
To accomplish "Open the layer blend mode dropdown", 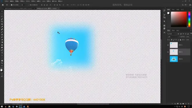I will (173, 37).
